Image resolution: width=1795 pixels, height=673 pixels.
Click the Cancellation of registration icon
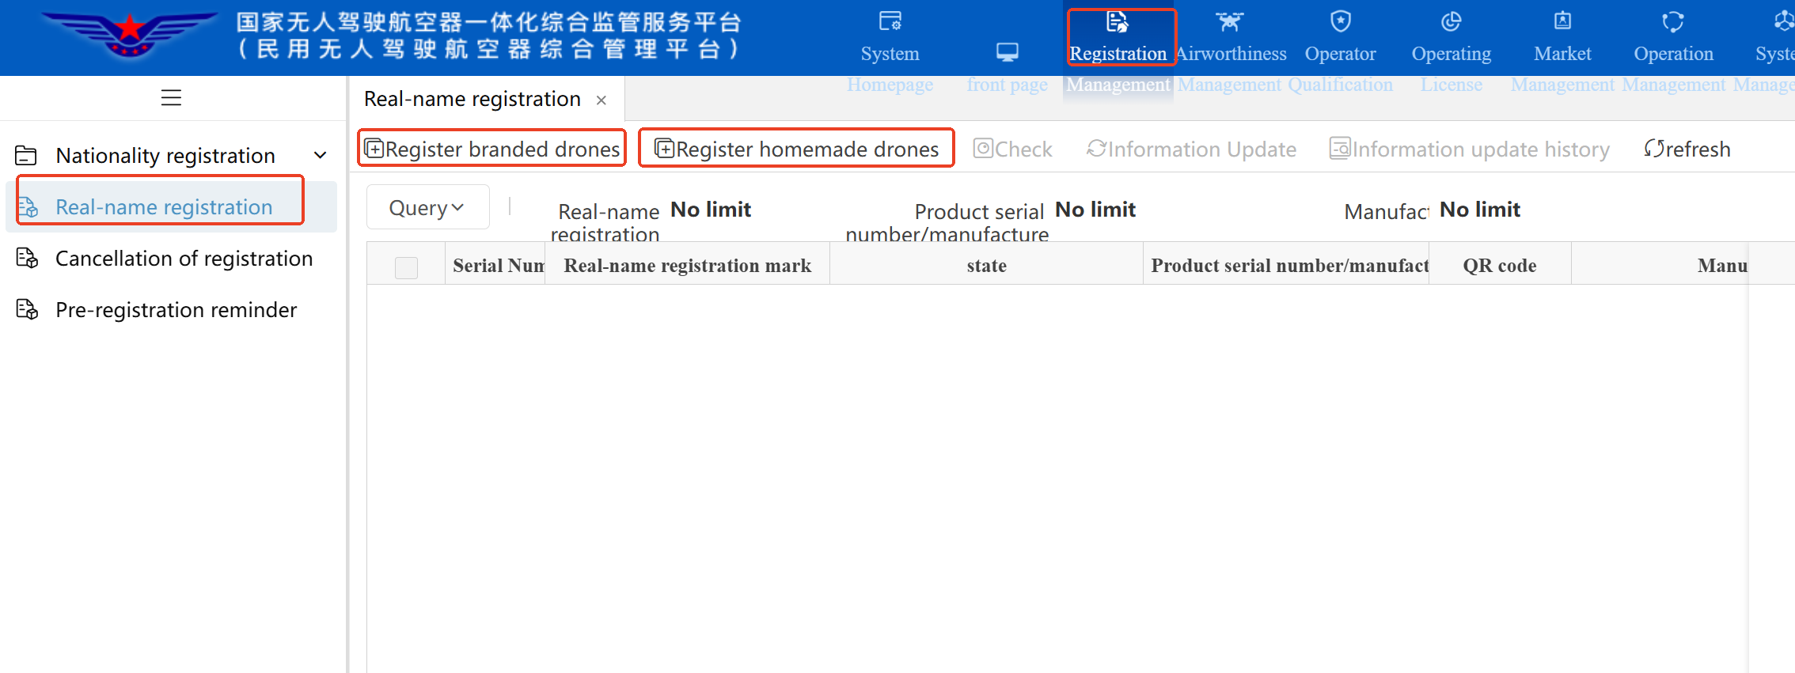pos(27,258)
